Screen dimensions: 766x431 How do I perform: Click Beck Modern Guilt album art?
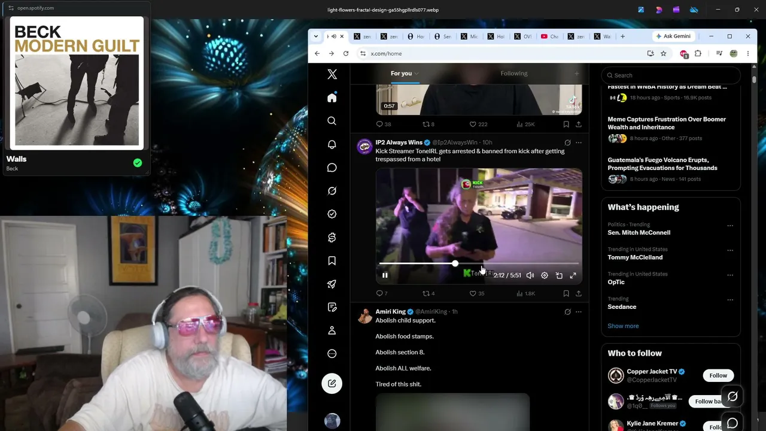77,82
